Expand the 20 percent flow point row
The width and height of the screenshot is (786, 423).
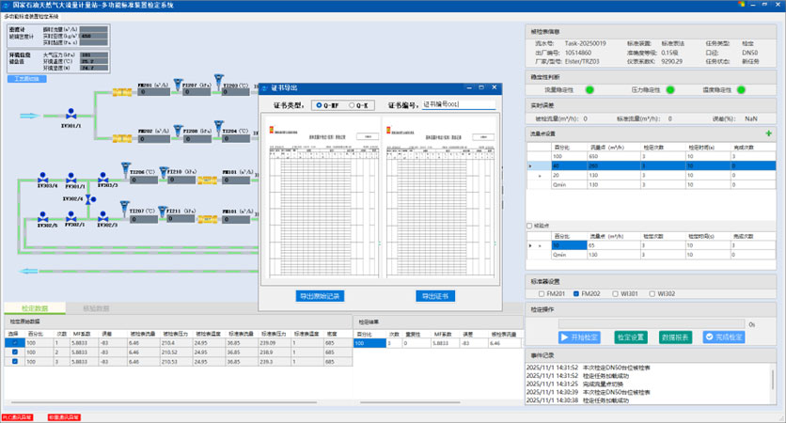pos(540,175)
